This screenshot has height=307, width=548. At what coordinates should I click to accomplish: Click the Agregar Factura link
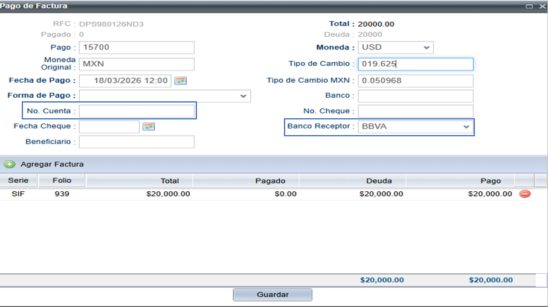click(x=52, y=164)
